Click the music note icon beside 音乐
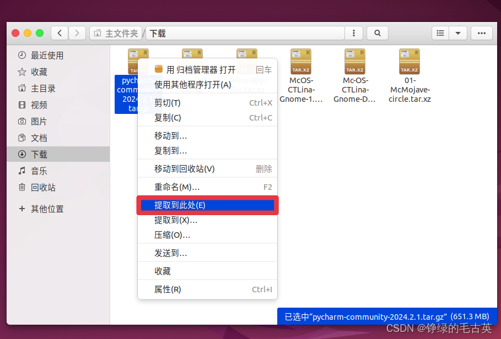This screenshot has width=501, height=339. 21,171
